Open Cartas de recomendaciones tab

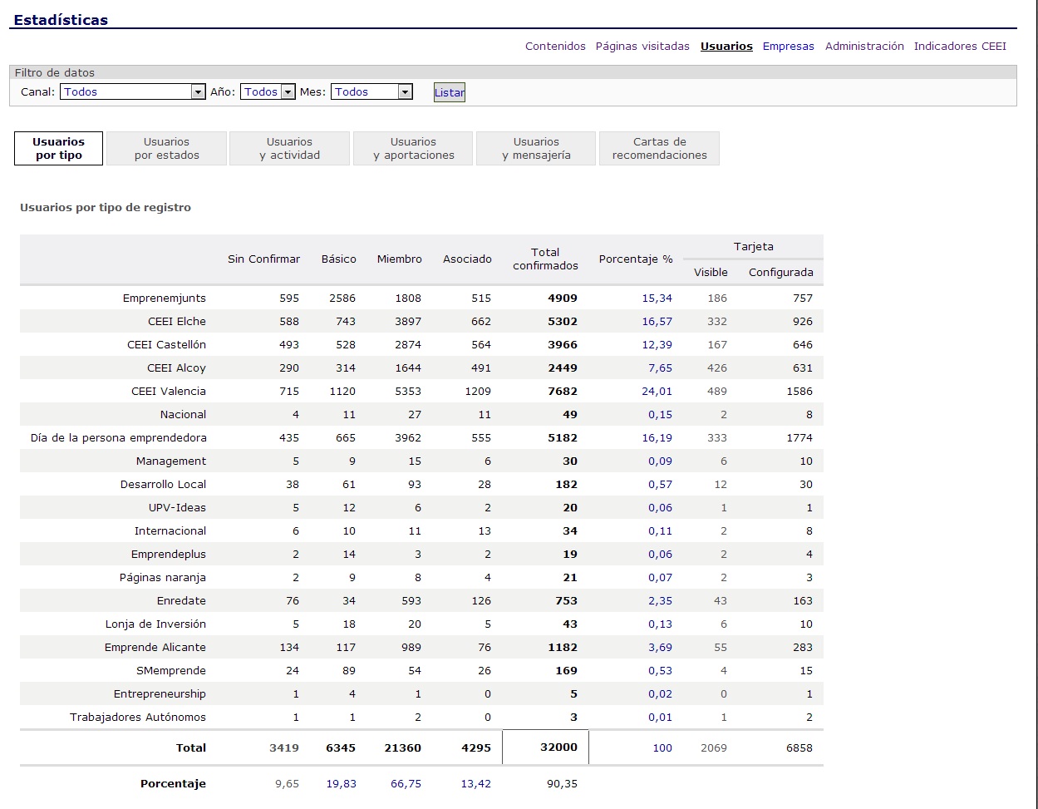tap(659, 149)
